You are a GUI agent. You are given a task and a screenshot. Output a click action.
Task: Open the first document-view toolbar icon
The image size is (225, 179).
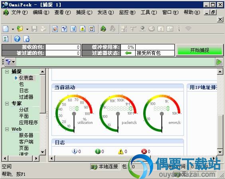point(55,29)
